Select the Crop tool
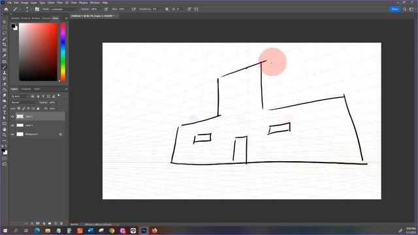 pos(5,44)
